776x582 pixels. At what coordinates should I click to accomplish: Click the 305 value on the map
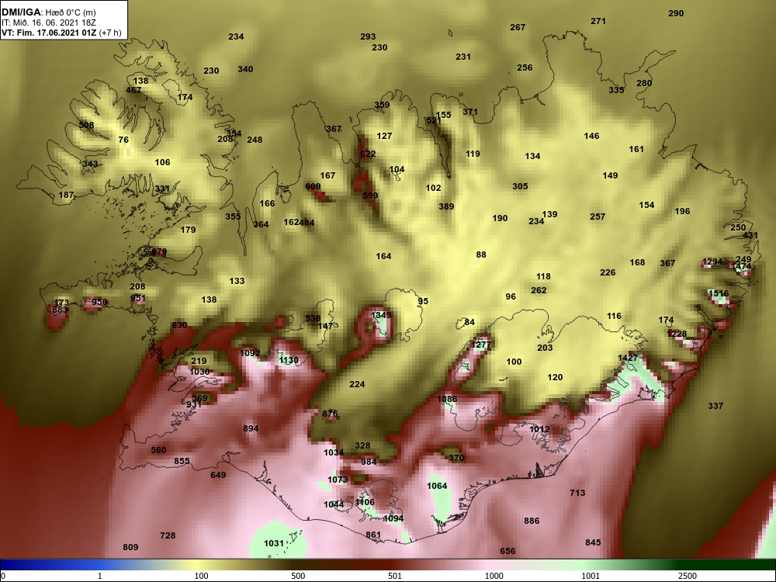[520, 186]
